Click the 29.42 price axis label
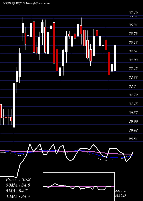This screenshot has height=201, width=143. pos(133,130)
